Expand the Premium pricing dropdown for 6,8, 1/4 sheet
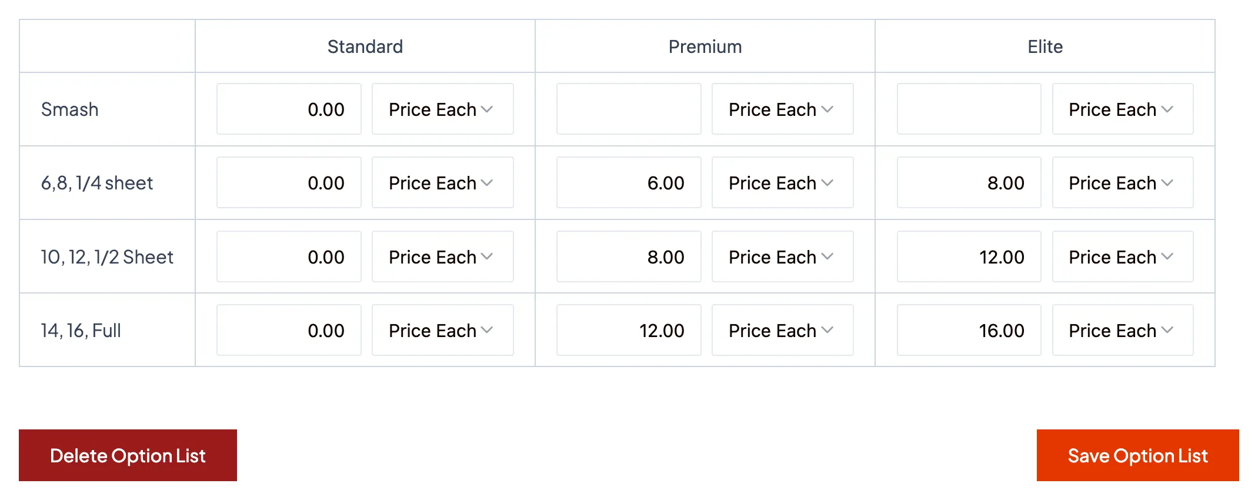The height and width of the screenshot is (500, 1258). (x=782, y=182)
